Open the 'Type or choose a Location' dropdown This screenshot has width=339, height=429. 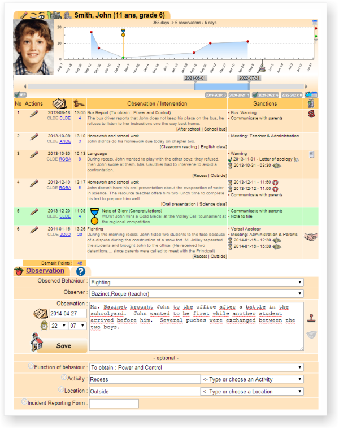252,391
